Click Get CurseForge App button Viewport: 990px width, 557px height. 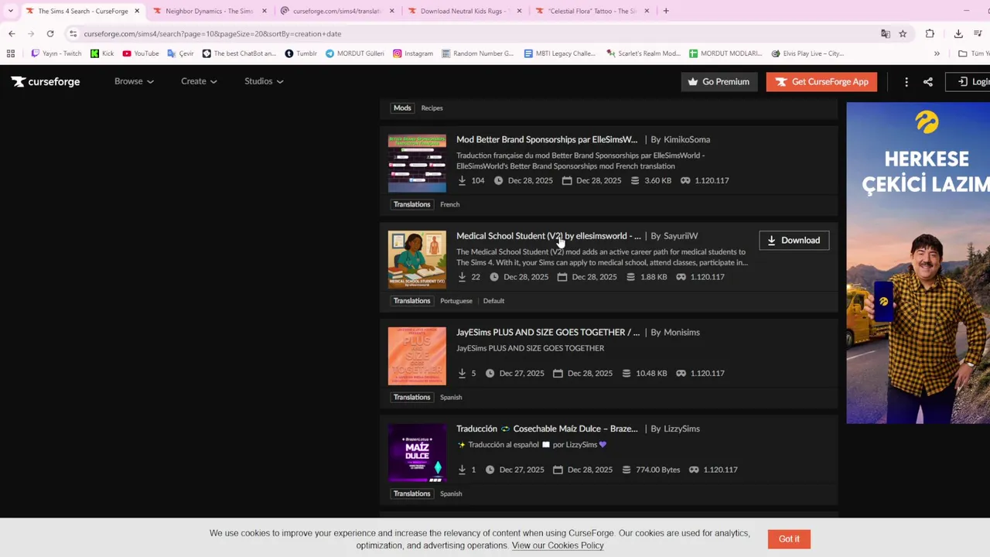(x=821, y=82)
